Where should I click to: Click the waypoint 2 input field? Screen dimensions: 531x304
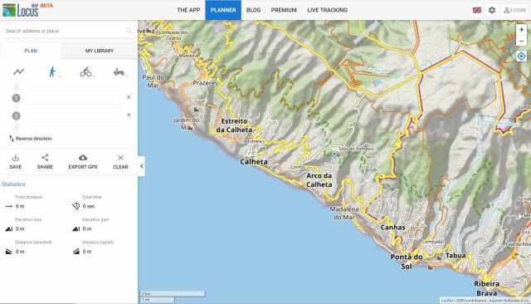pyautogui.click(x=72, y=115)
